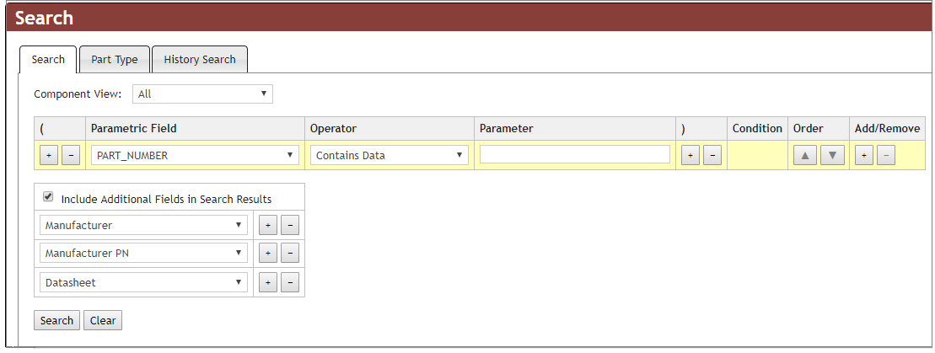The height and width of the screenshot is (353, 935).
Task: Open the History Search tab
Action: coord(200,60)
